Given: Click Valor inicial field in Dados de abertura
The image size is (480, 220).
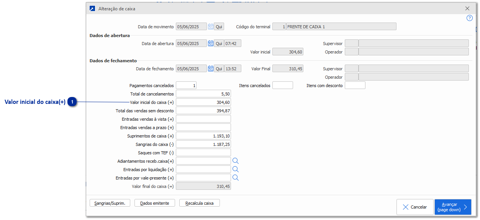Looking at the screenshot, I should pyautogui.click(x=288, y=52).
